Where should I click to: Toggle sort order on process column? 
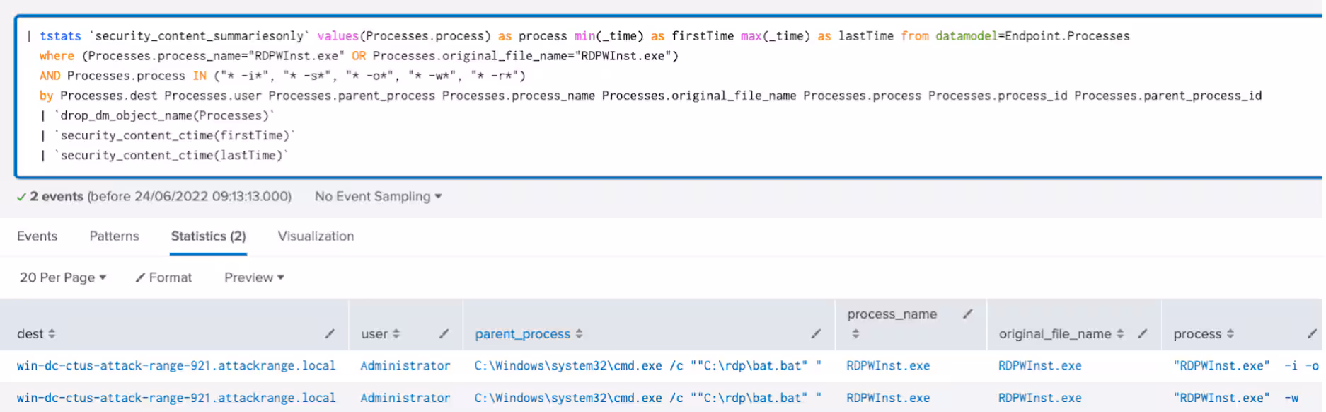[x=1230, y=334]
